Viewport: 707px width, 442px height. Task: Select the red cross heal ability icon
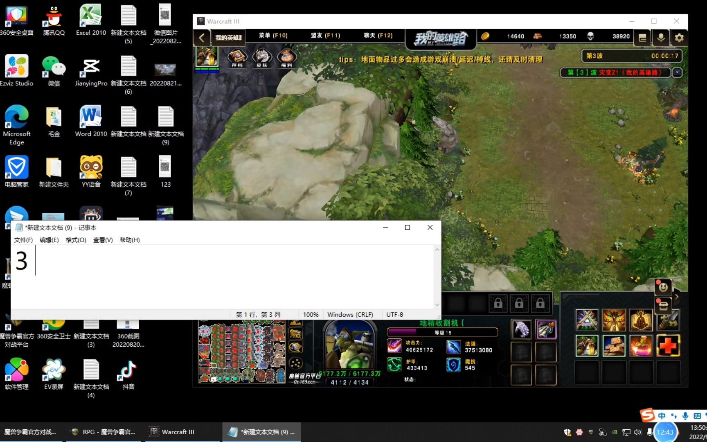(x=668, y=346)
